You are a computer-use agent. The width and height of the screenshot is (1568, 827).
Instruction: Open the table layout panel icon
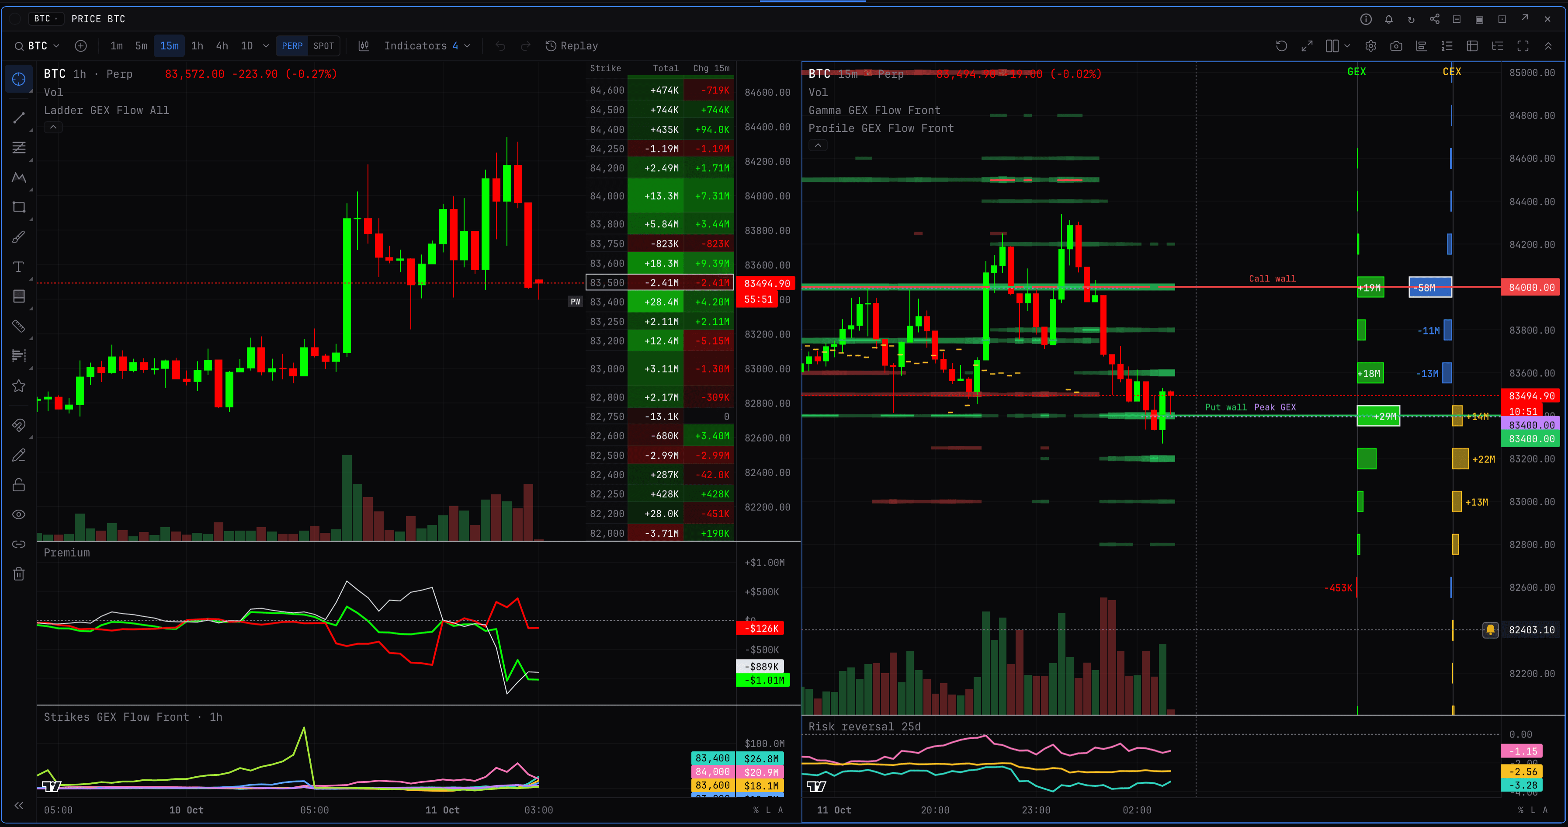pyautogui.click(x=1472, y=45)
